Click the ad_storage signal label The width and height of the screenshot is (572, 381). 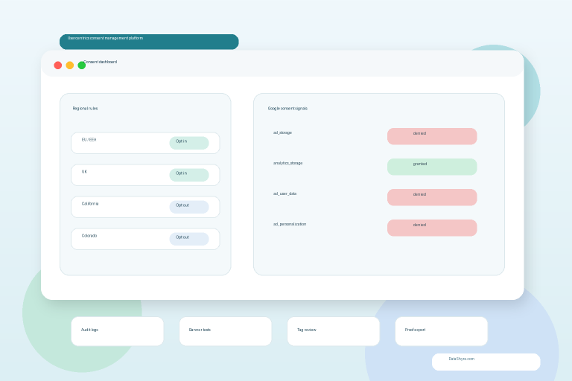tap(282, 132)
